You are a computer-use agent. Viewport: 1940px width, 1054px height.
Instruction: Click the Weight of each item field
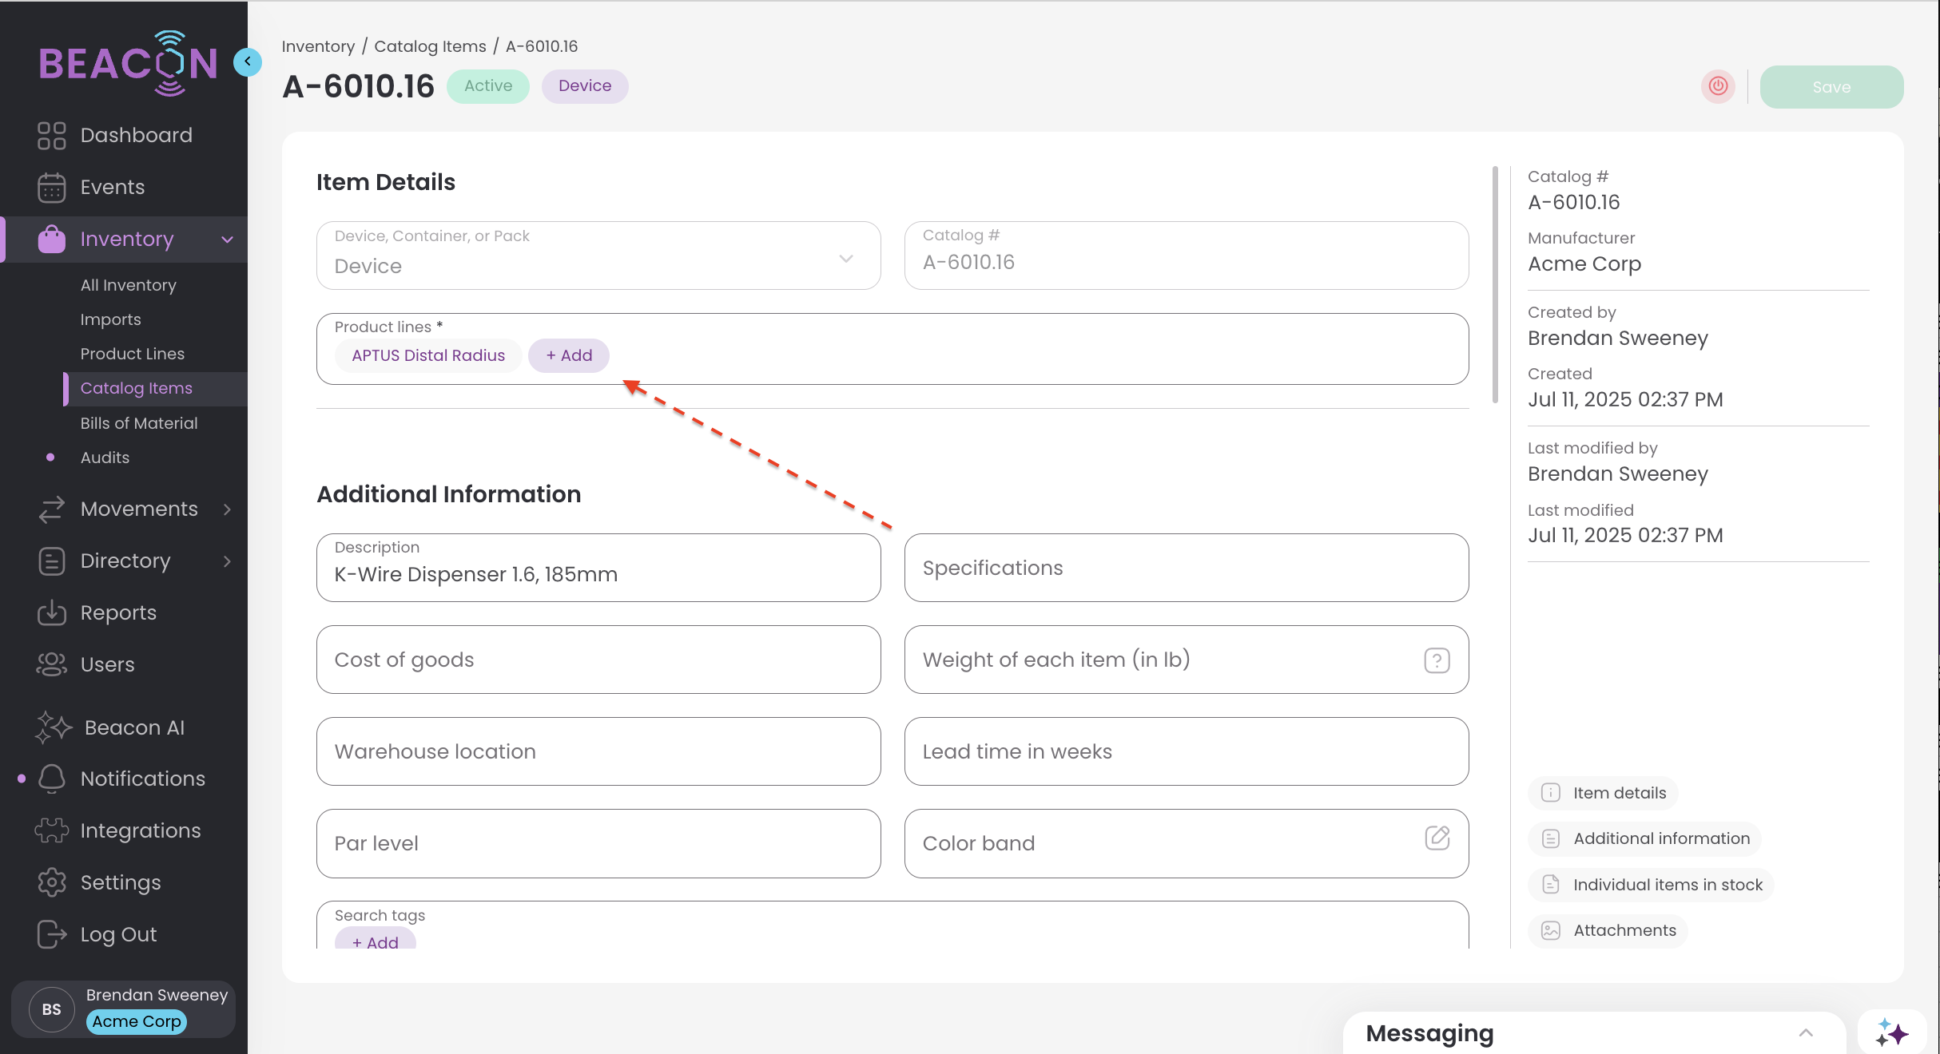1187,660
